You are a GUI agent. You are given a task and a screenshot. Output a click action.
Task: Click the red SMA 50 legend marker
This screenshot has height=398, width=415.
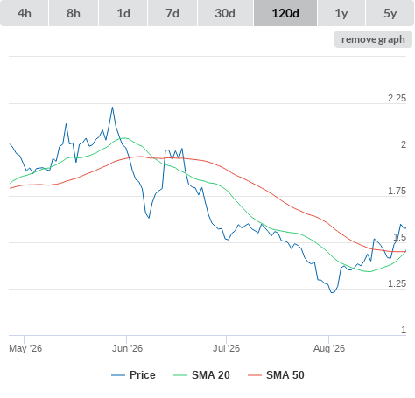pos(255,375)
